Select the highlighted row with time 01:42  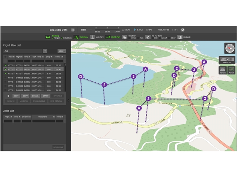coord(34,69)
